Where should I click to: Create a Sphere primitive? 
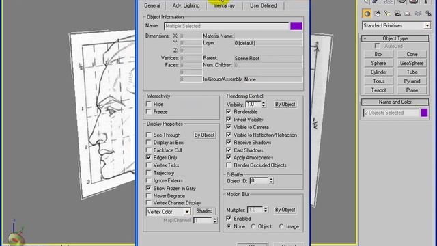(x=378, y=63)
